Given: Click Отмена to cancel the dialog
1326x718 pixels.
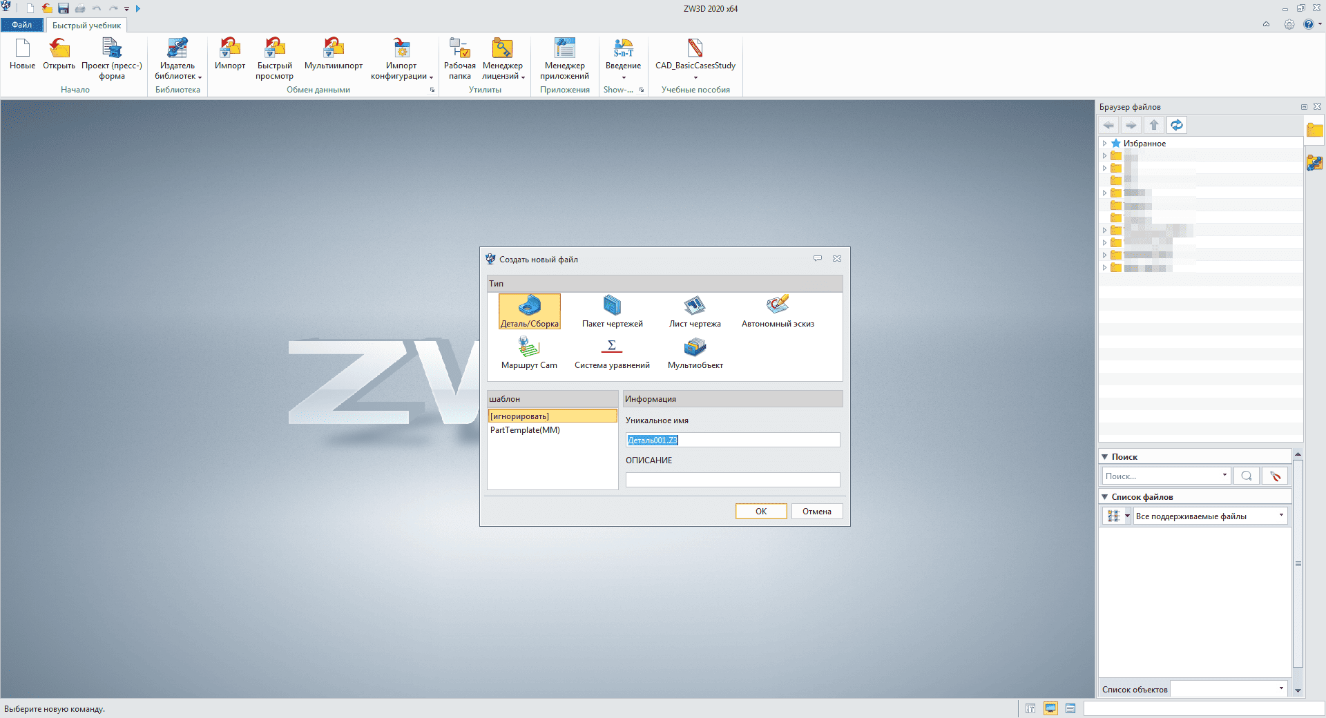Looking at the screenshot, I should (x=817, y=511).
